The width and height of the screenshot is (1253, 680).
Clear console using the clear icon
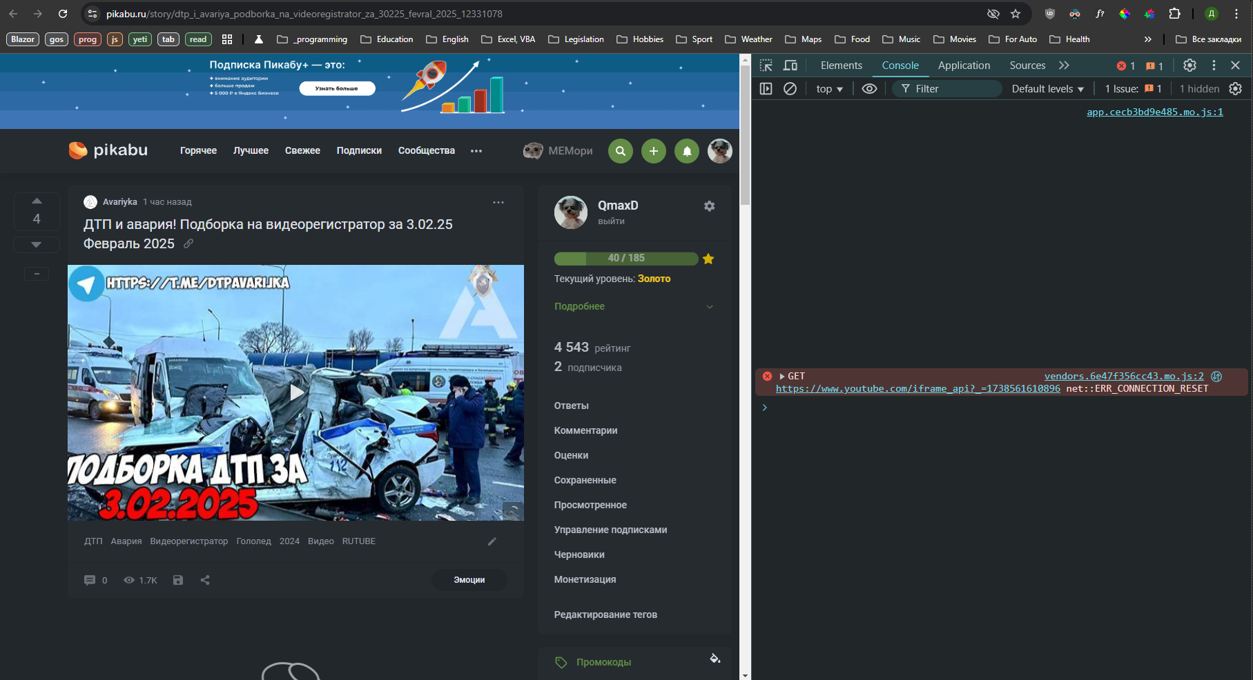(x=790, y=89)
